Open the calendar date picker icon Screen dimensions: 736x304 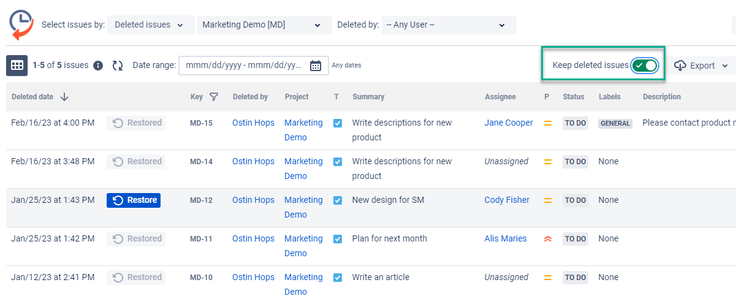(316, 66)
